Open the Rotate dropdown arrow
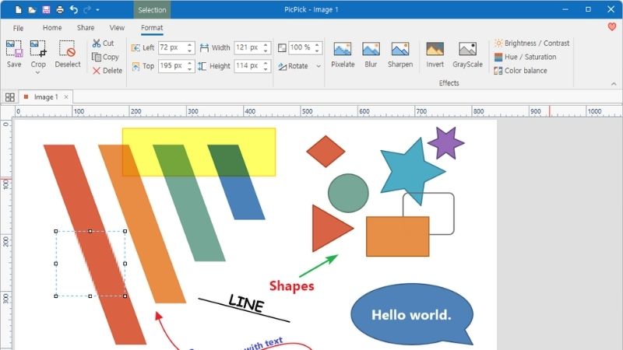 [x=319, y=66]
